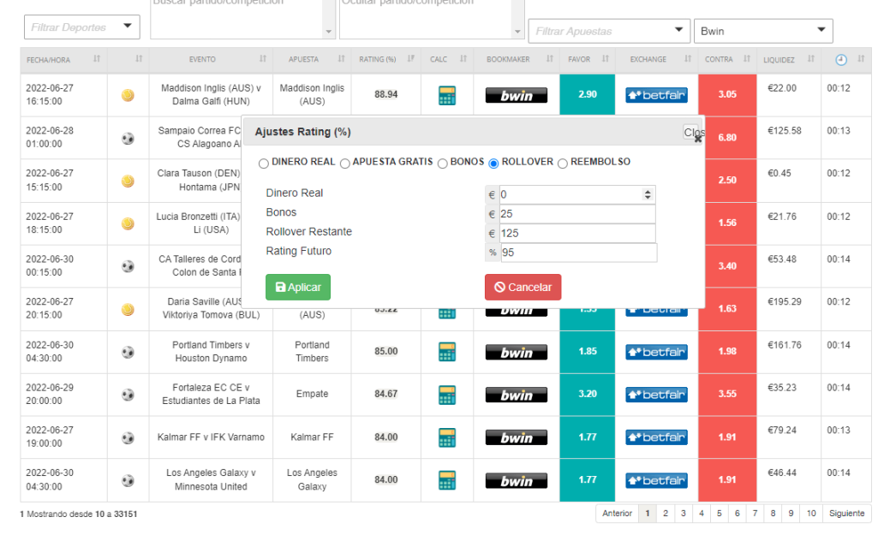The height and width of the screenshot is (541, 896).
Task: Select ROLLOVER radio option
Action: point(493,163)
